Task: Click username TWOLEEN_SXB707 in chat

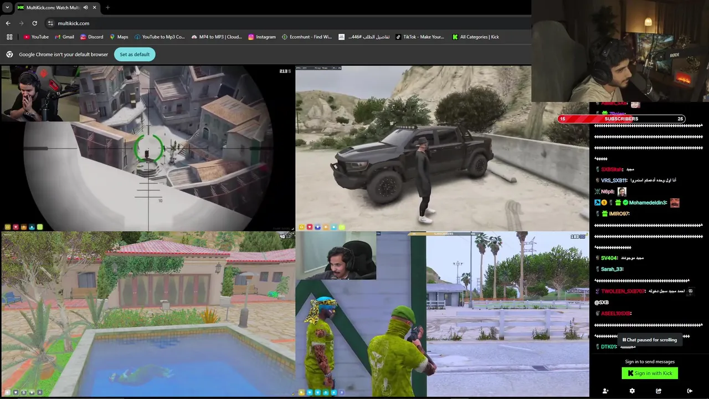Action: tap(623, 291)
